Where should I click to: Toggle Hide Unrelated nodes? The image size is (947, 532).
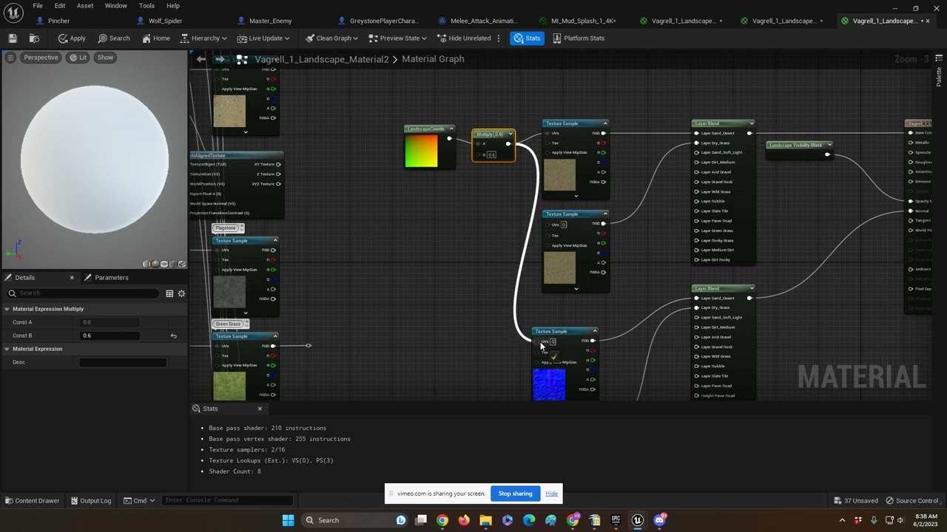tap(464, 38)
